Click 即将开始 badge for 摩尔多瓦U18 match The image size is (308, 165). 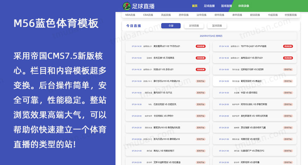(x=201, y=81)
